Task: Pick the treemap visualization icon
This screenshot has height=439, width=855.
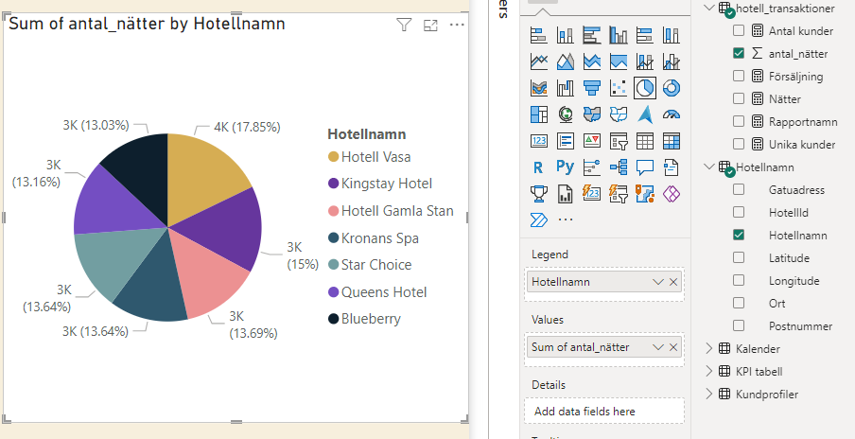Action: [x=539, y=114]
